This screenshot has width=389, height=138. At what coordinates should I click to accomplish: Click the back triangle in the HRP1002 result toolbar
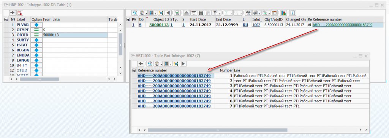[169, 13]
